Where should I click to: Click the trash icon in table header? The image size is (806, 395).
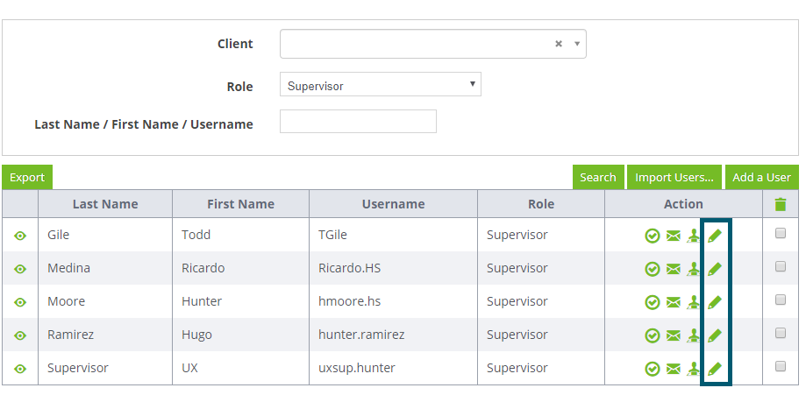781,204
